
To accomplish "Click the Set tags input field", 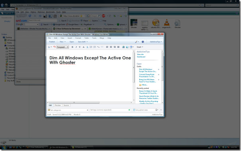I will [x=109, y=110].
